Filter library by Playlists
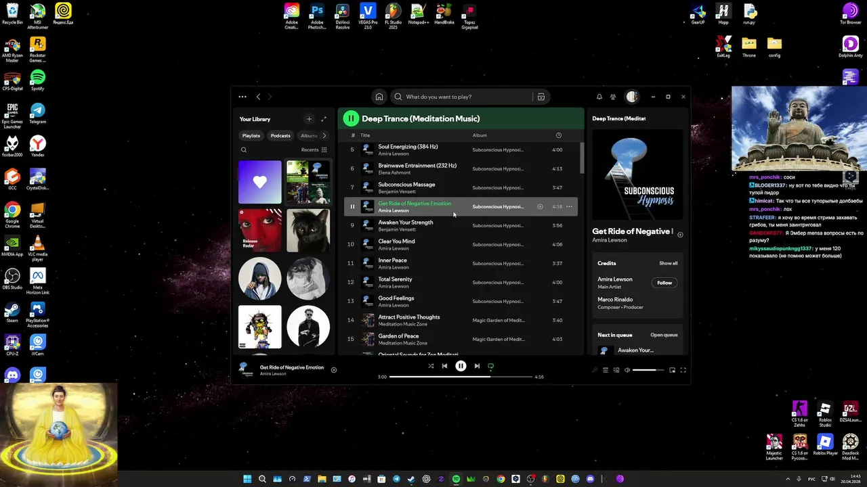867x487 pixels. coord(251,135)
